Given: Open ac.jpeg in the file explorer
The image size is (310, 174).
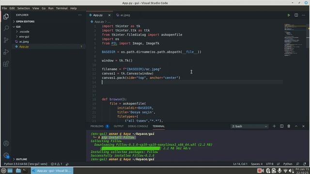Looking at the screenshot, I should (x=24, y=42).
